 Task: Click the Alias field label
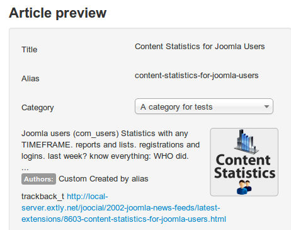coord(30,79)
